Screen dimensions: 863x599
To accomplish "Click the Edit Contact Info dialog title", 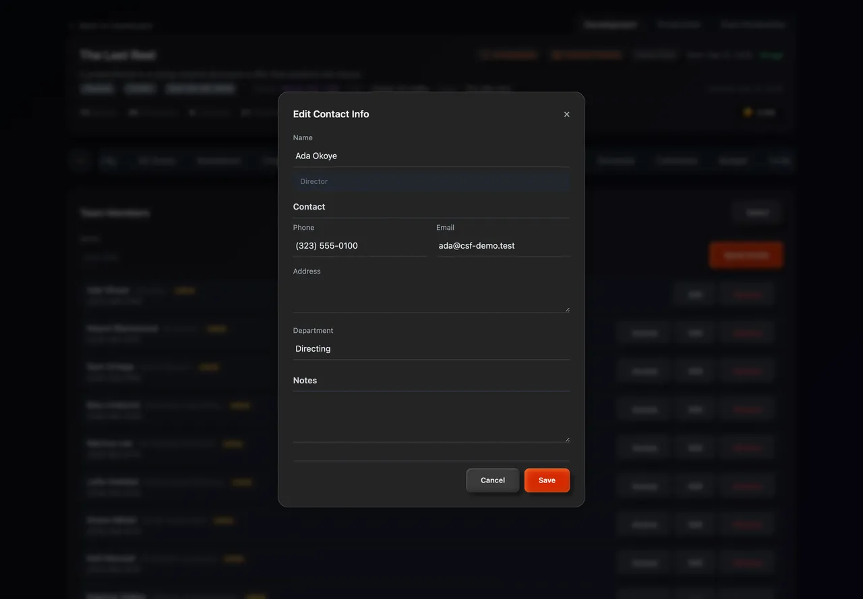I will tap(331, 115).
